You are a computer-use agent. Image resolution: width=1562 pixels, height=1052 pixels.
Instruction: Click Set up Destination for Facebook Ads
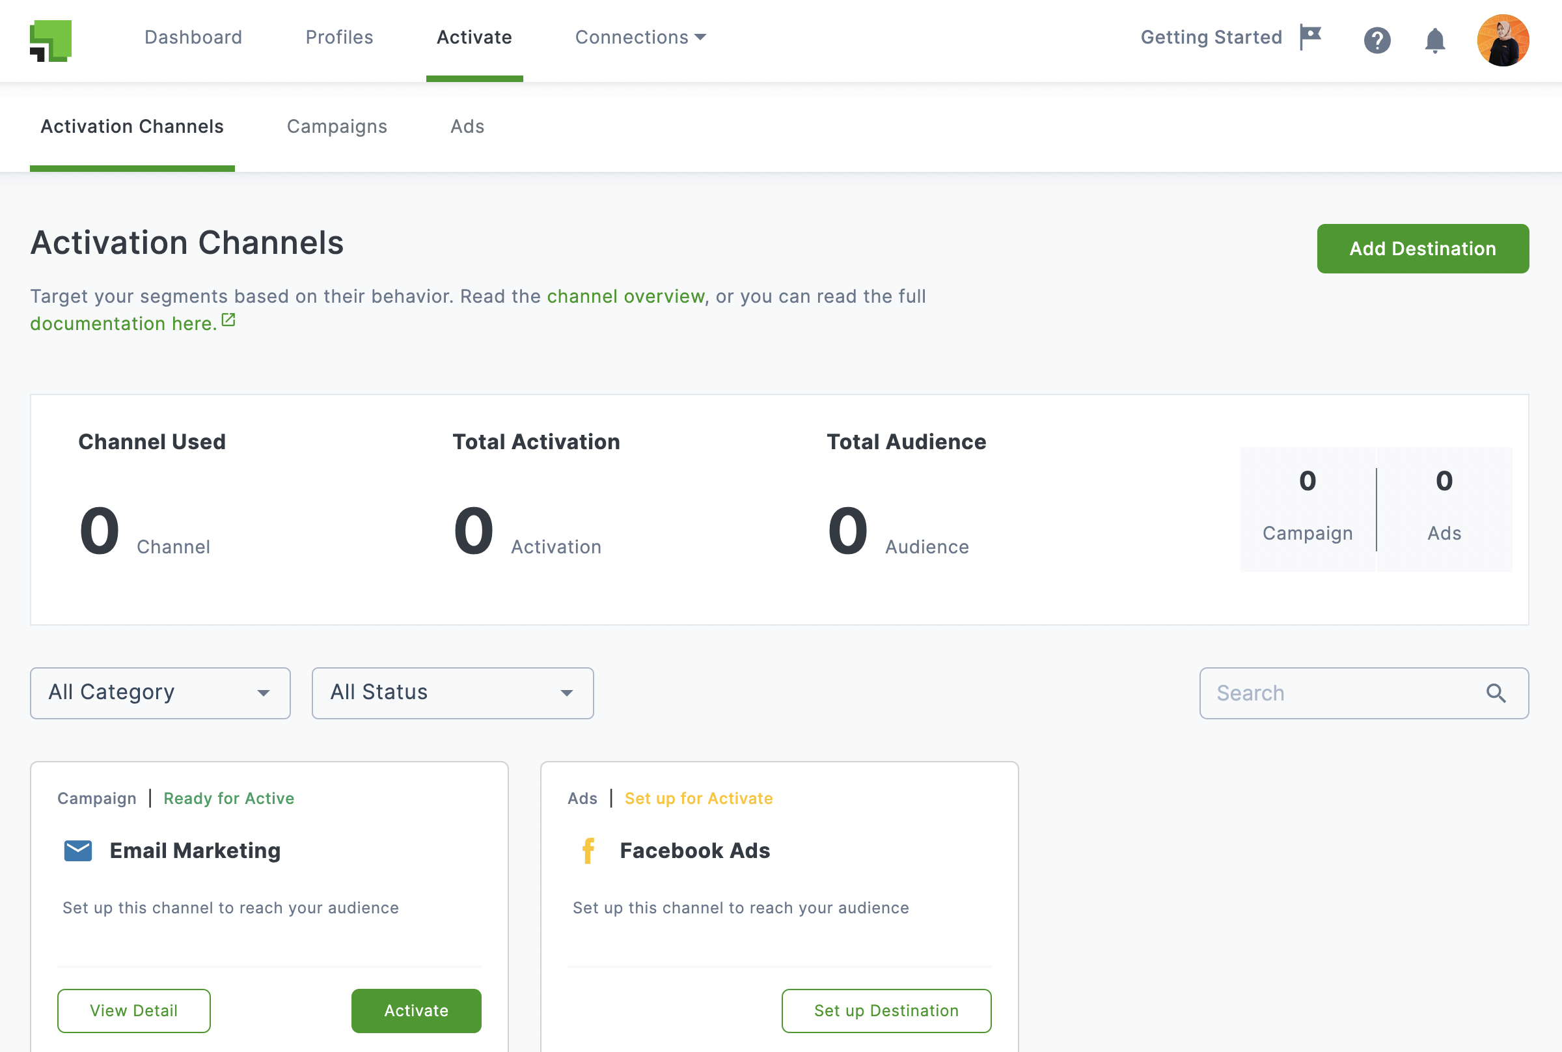click(886, 1010)
